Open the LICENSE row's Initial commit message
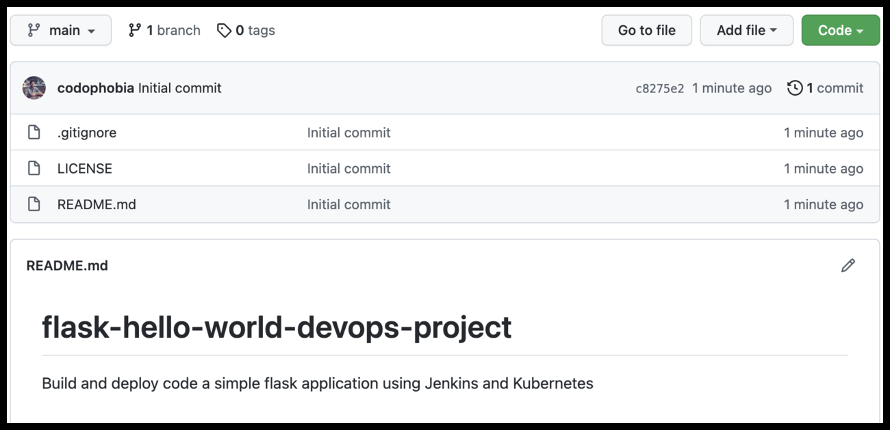890x430 pixels. pyautogui.click(x=348, y=168)
